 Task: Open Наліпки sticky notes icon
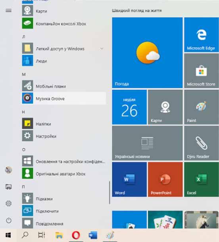coord(27,124)
